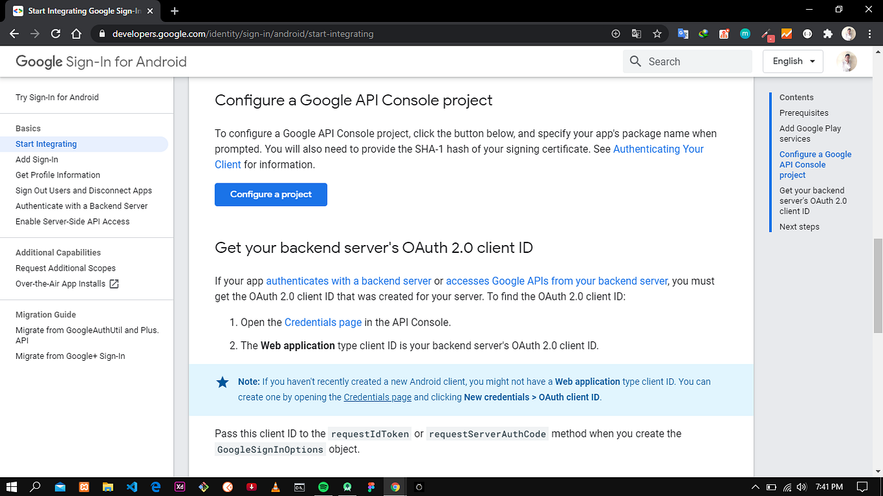883x496 pixels.
Task: Open the Medium browser extension
Action: pos(745,33)
